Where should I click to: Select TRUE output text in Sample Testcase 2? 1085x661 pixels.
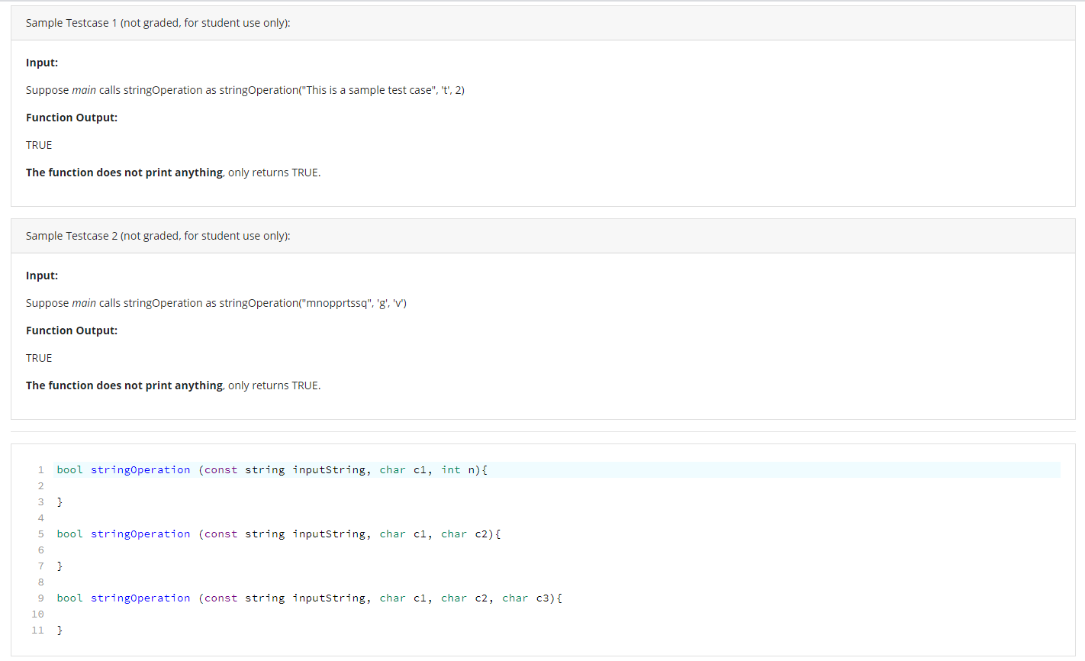pyautogui.click(x=38, y=357)
